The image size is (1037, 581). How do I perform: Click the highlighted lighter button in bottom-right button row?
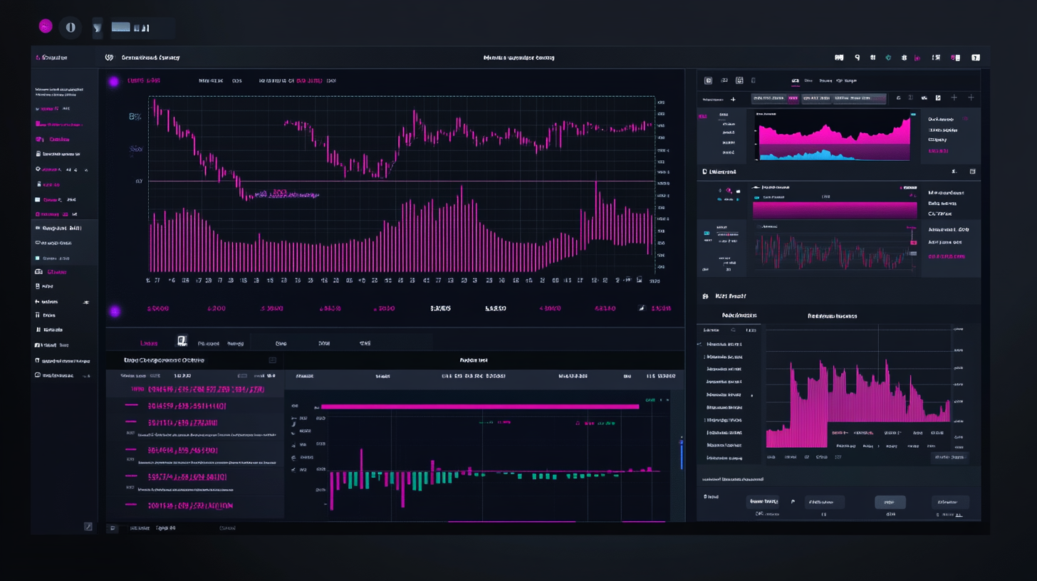point(890,502)
